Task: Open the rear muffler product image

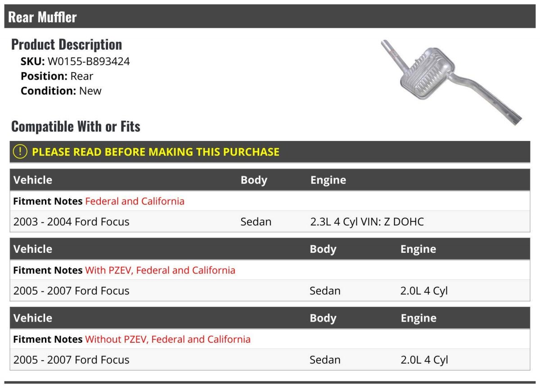Action: pos(451,81)
